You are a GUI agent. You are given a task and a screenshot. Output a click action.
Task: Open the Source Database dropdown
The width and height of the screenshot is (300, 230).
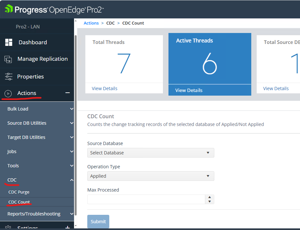(x=151, y=153)
